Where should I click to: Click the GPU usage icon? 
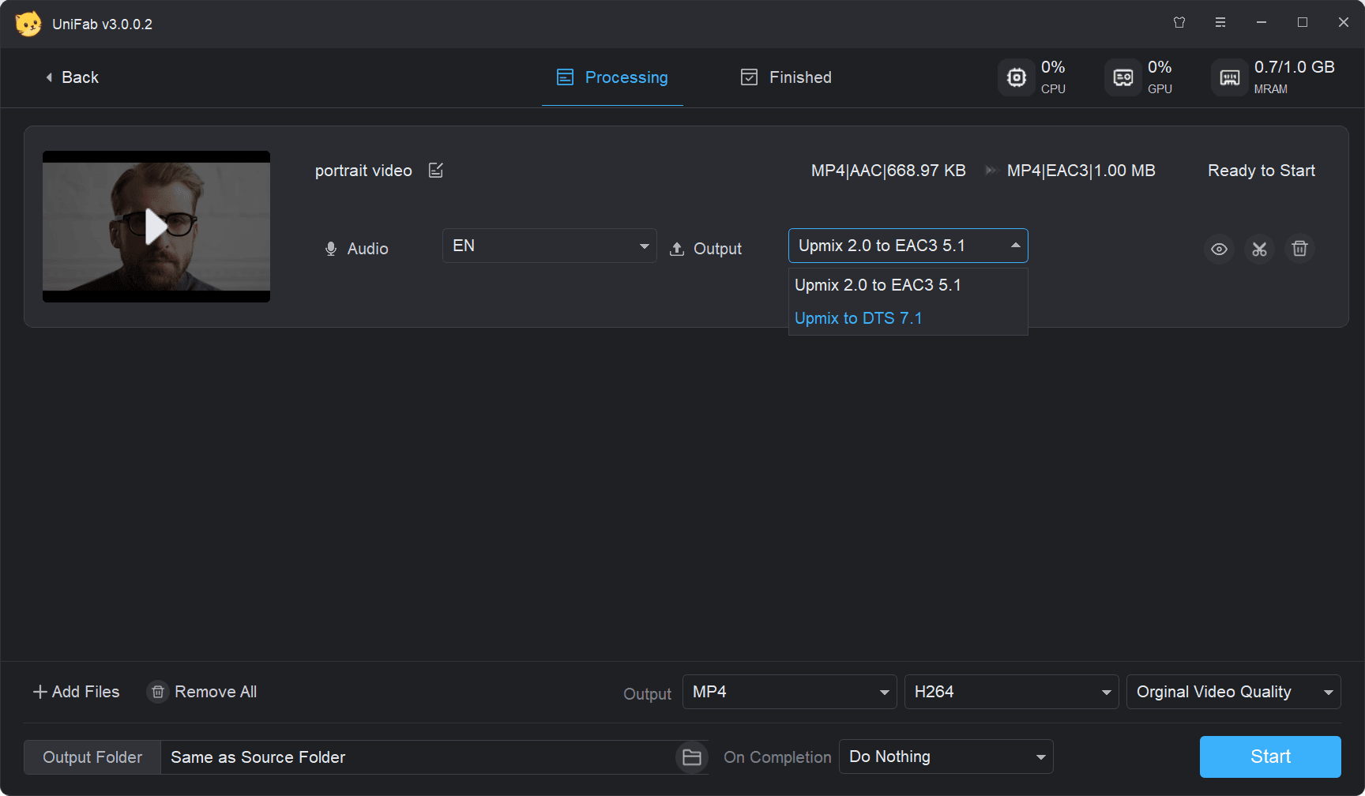coord(1123,77)
